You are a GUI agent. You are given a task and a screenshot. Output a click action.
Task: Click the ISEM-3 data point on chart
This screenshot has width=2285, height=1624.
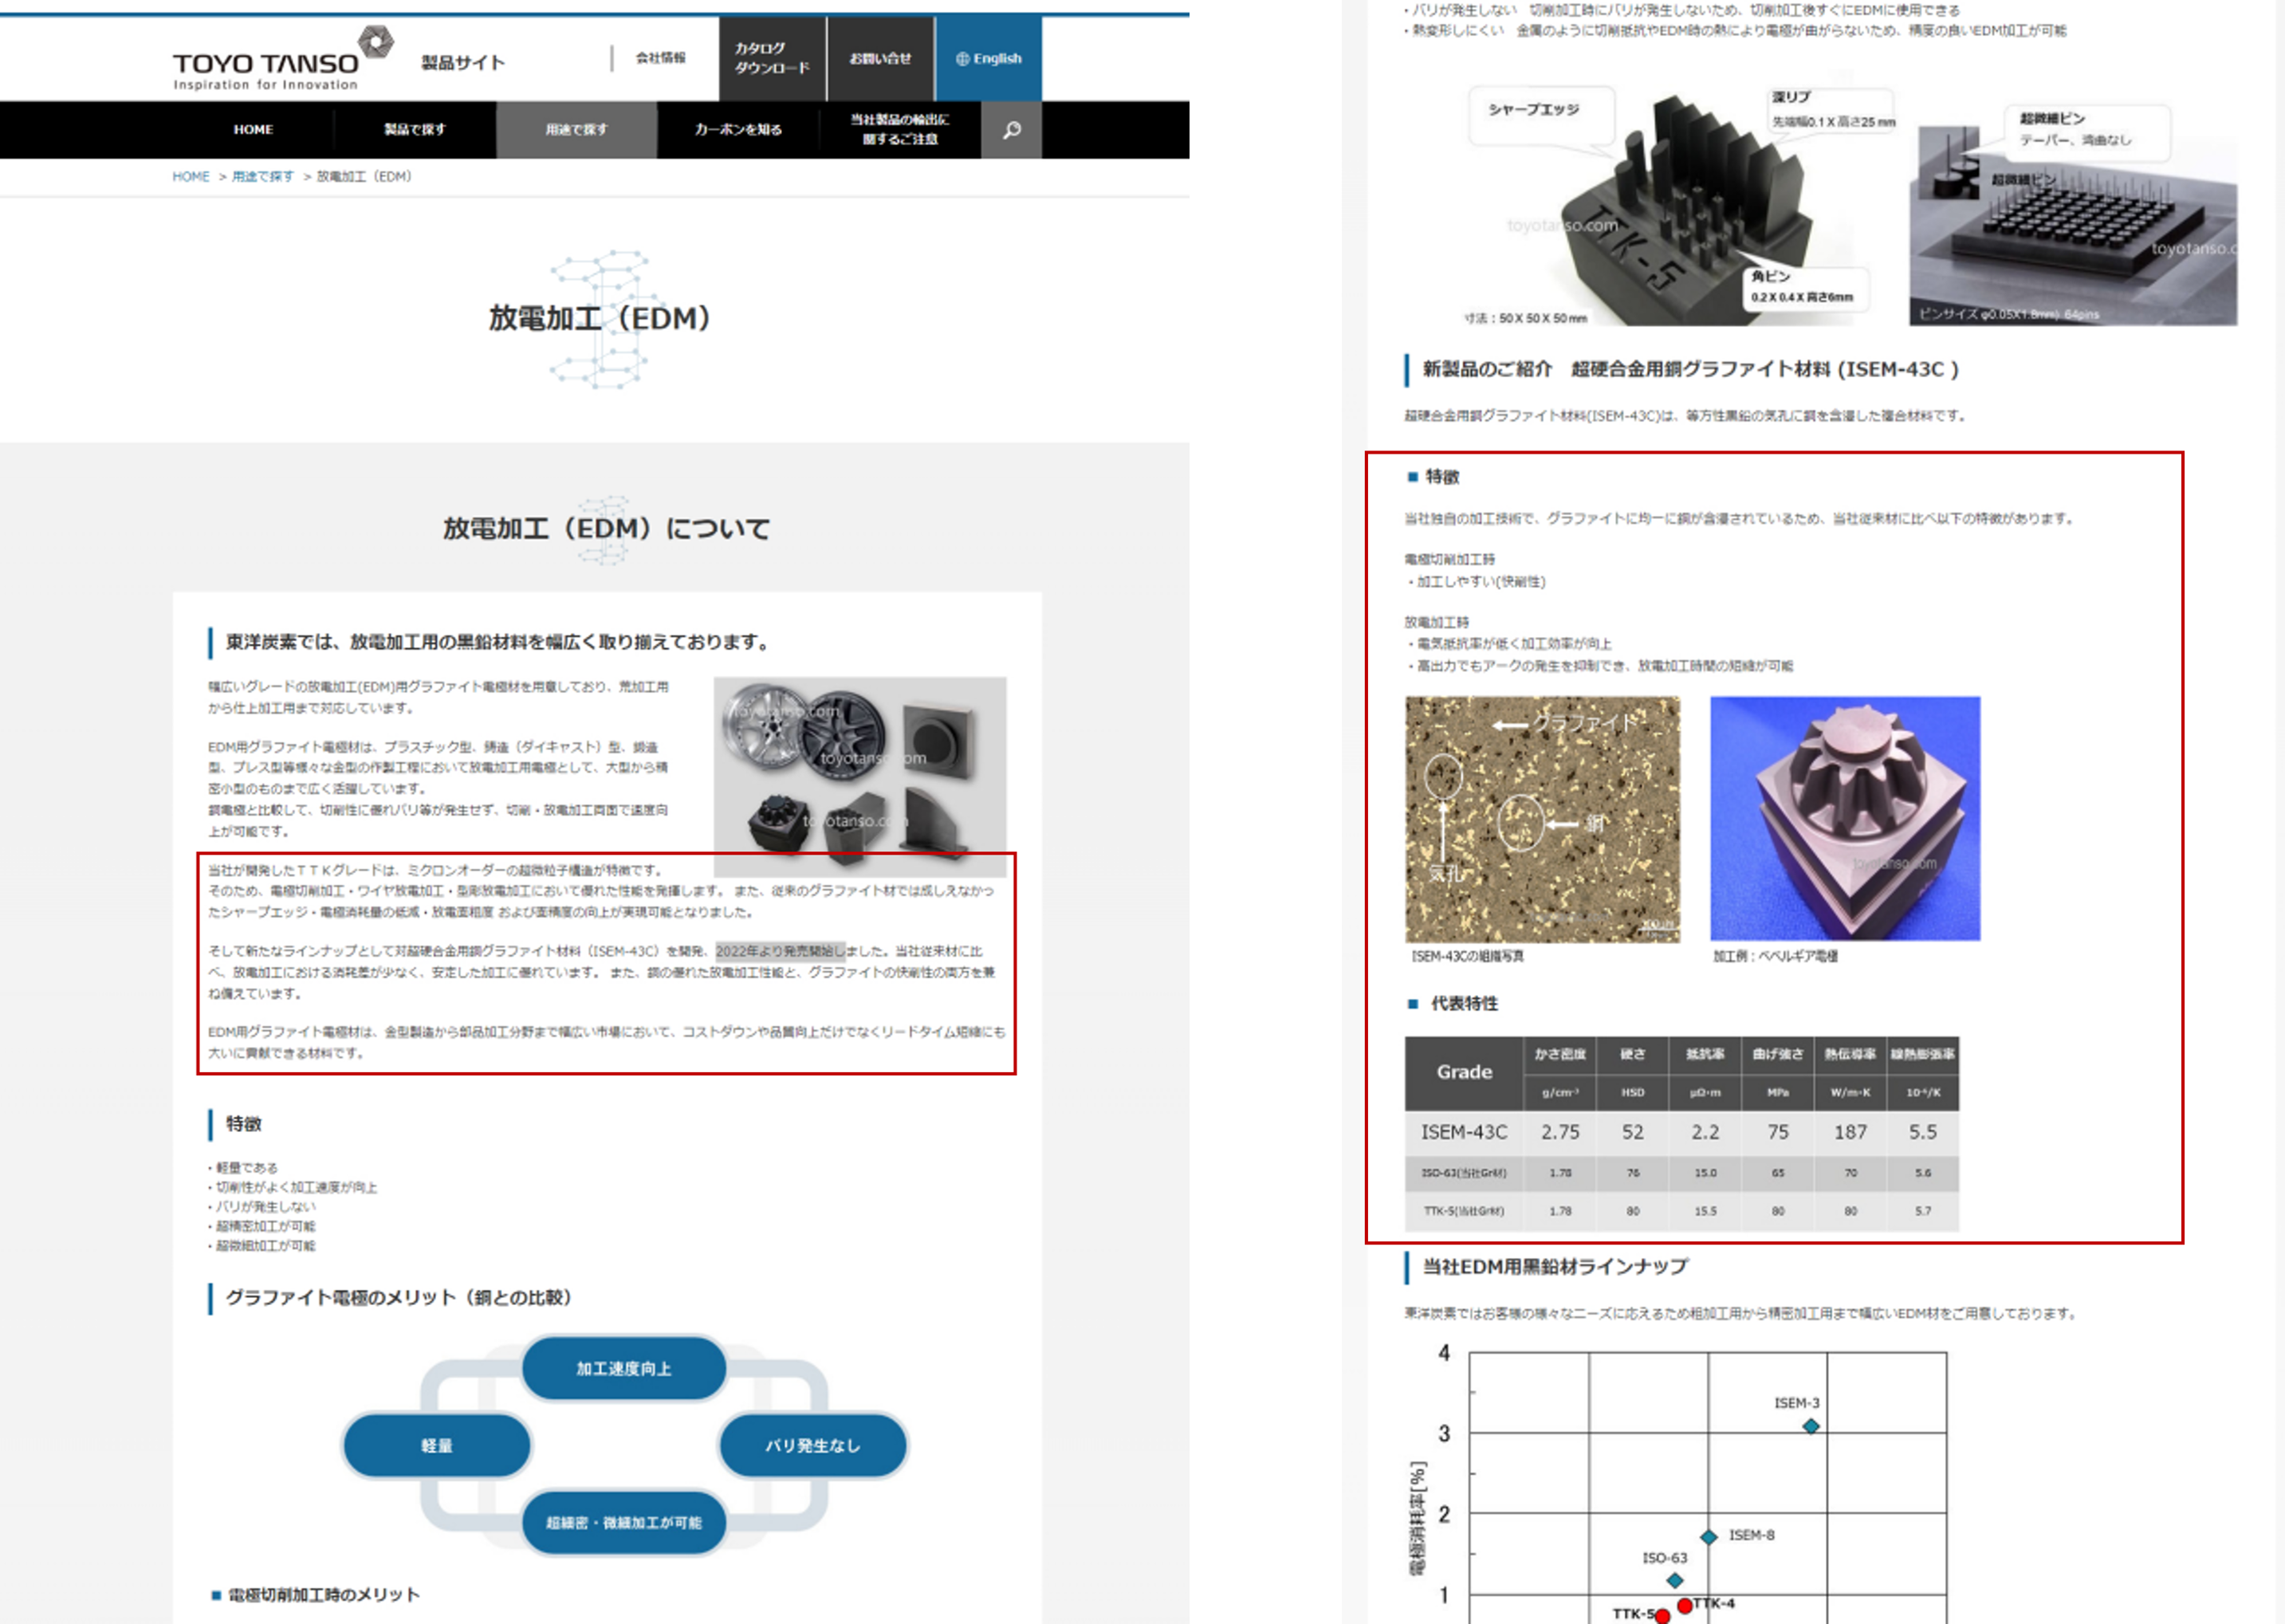tap(1811, 1427)
